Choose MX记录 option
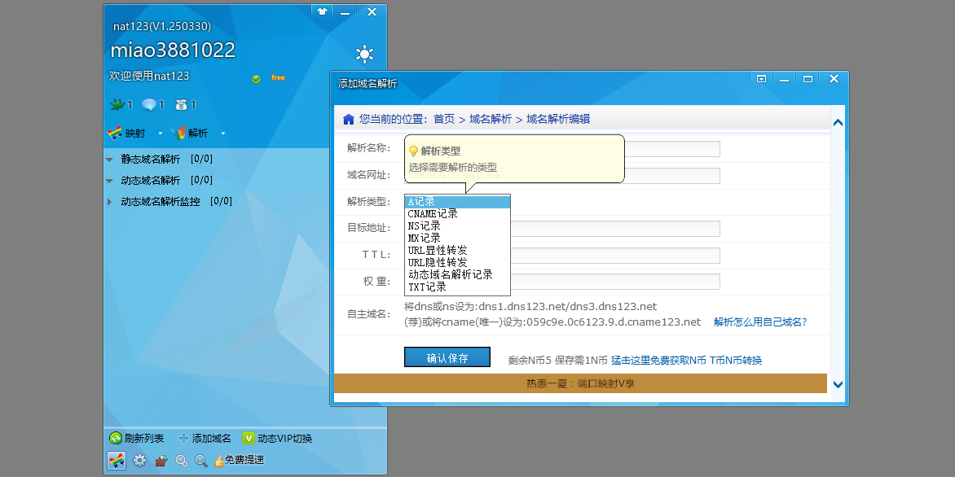 click(x=457, y=238)
